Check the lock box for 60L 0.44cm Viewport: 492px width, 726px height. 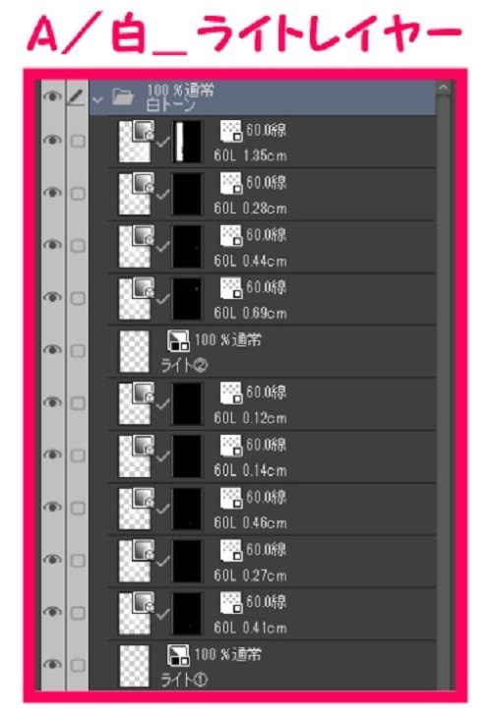point(78,245)
